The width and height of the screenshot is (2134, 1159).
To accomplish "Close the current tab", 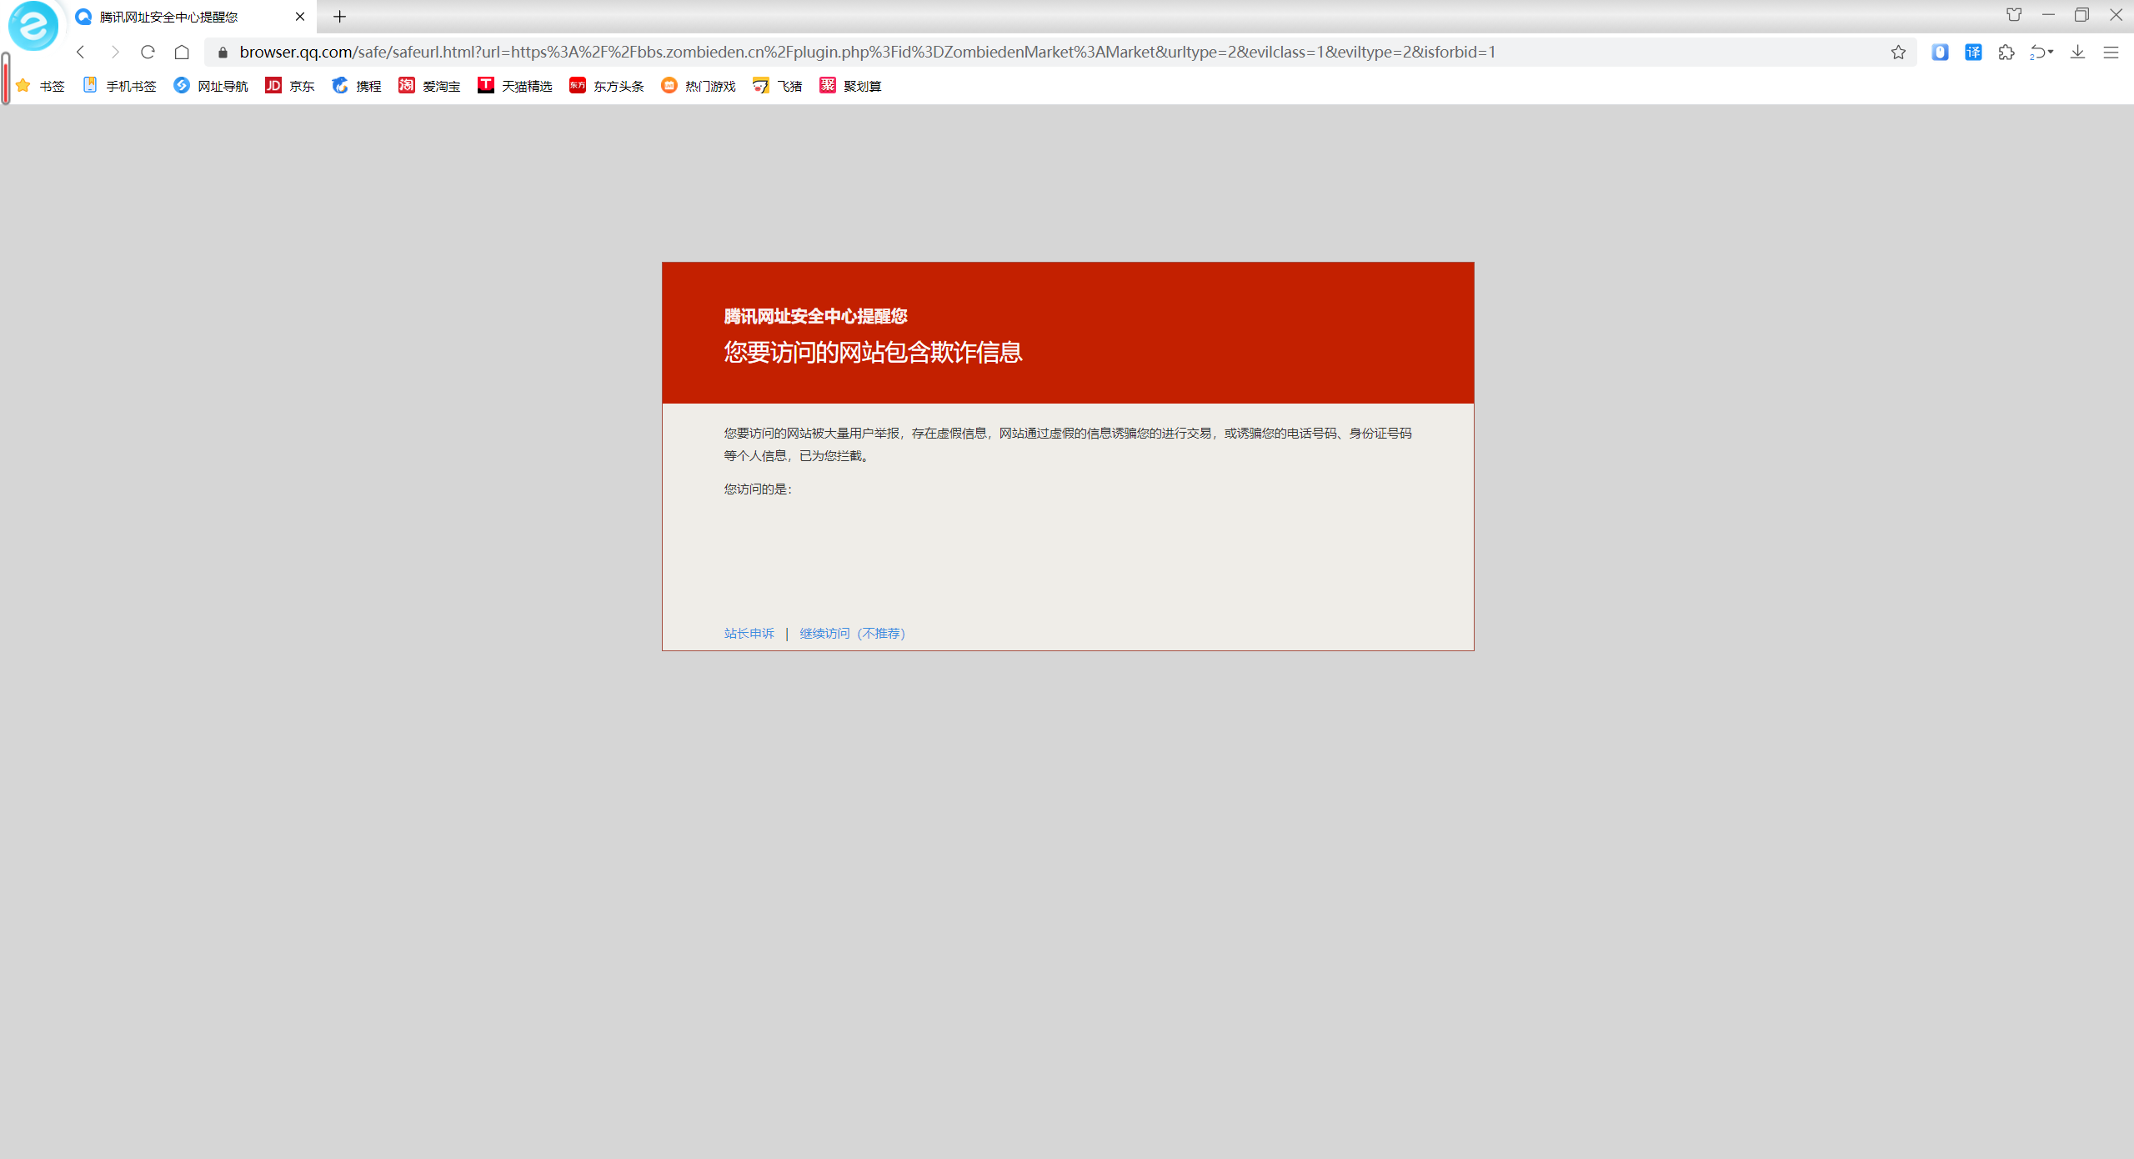I will (300, 17).
